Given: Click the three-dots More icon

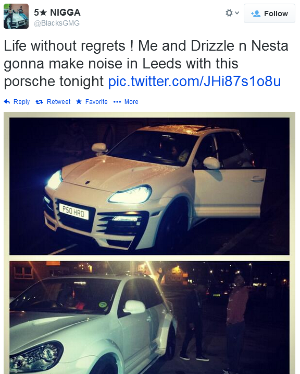Looking at the screenshot, I should tap(117, 102).
